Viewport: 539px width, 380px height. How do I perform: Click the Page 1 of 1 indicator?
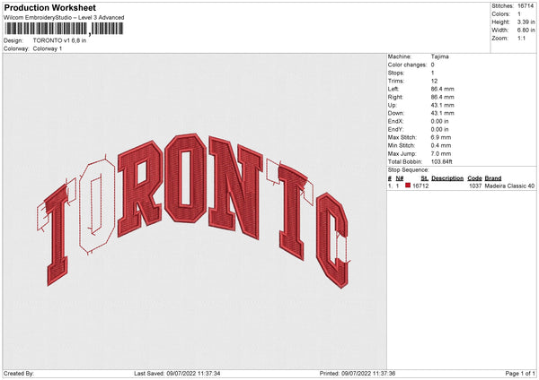520,374
